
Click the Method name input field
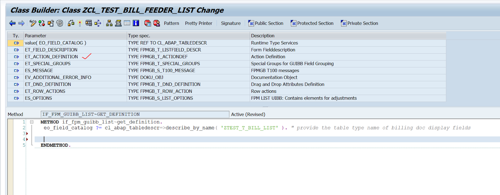click(135, 114)
